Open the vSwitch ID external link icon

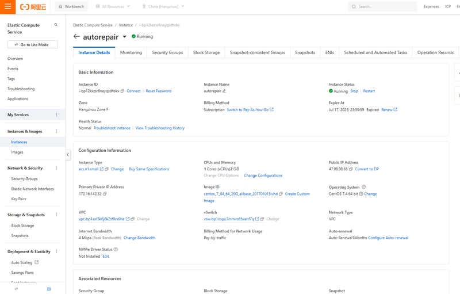click(257, 219)
